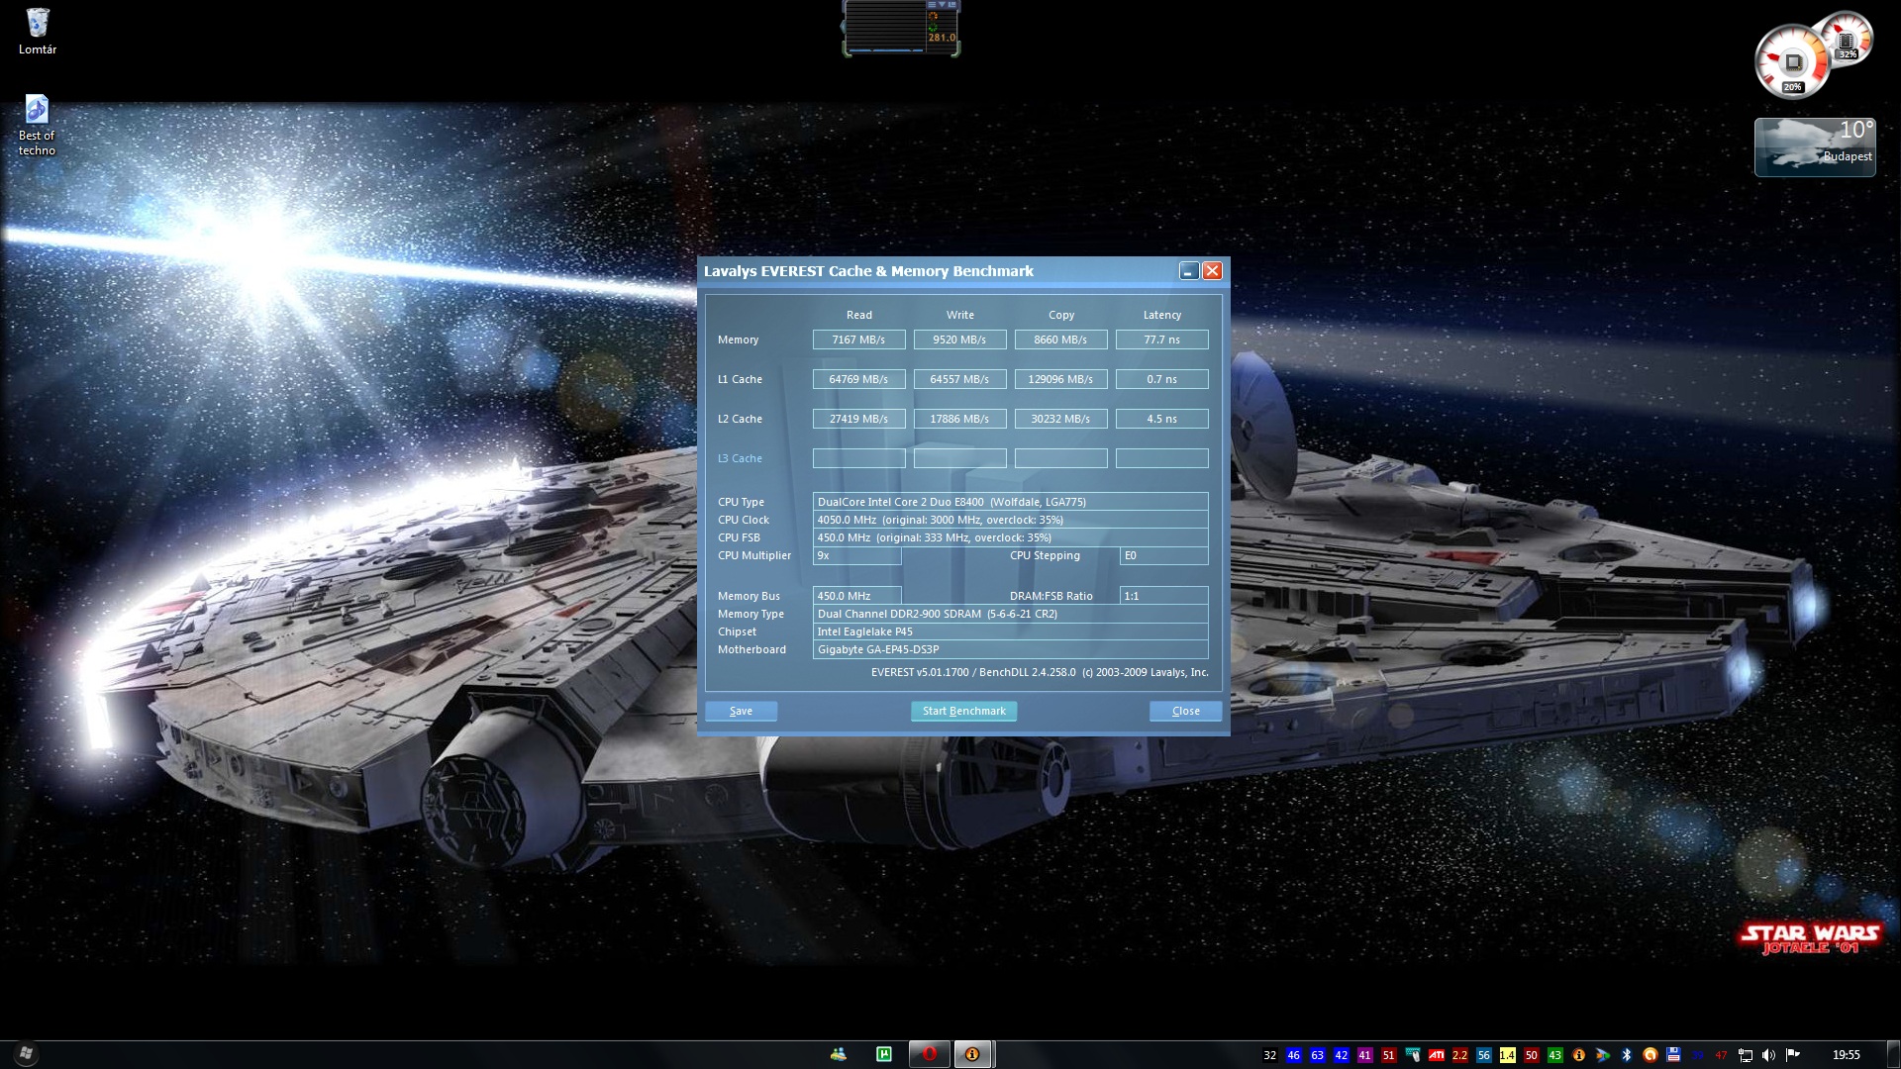Click the black 32 temperature tray icon

pyautogui.click(x=1270, y=1055)
